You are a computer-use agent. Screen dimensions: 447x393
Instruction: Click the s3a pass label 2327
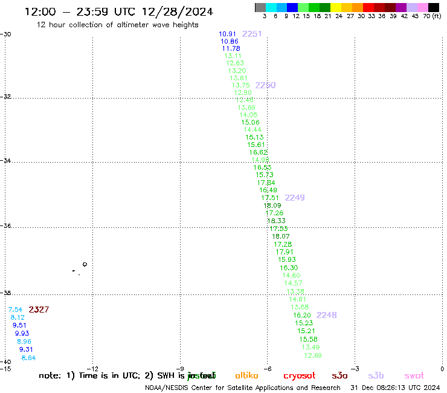tap(39, 310)
